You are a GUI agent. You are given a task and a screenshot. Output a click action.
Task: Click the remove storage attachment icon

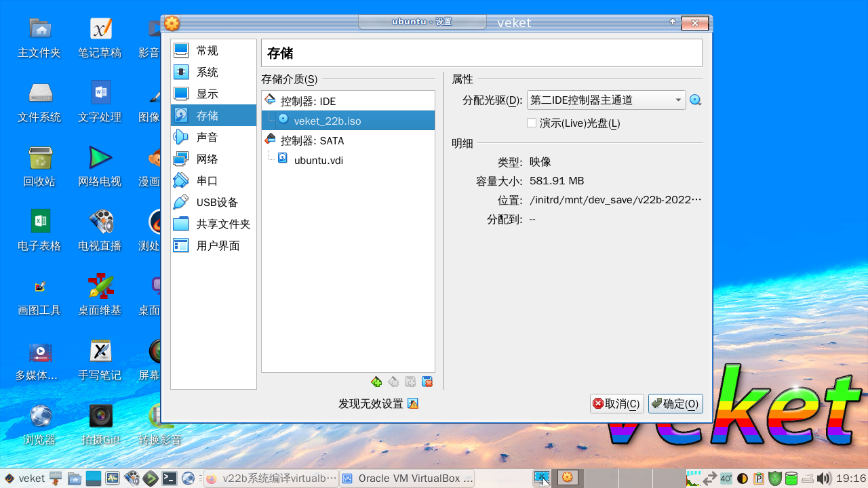(427, 382)
